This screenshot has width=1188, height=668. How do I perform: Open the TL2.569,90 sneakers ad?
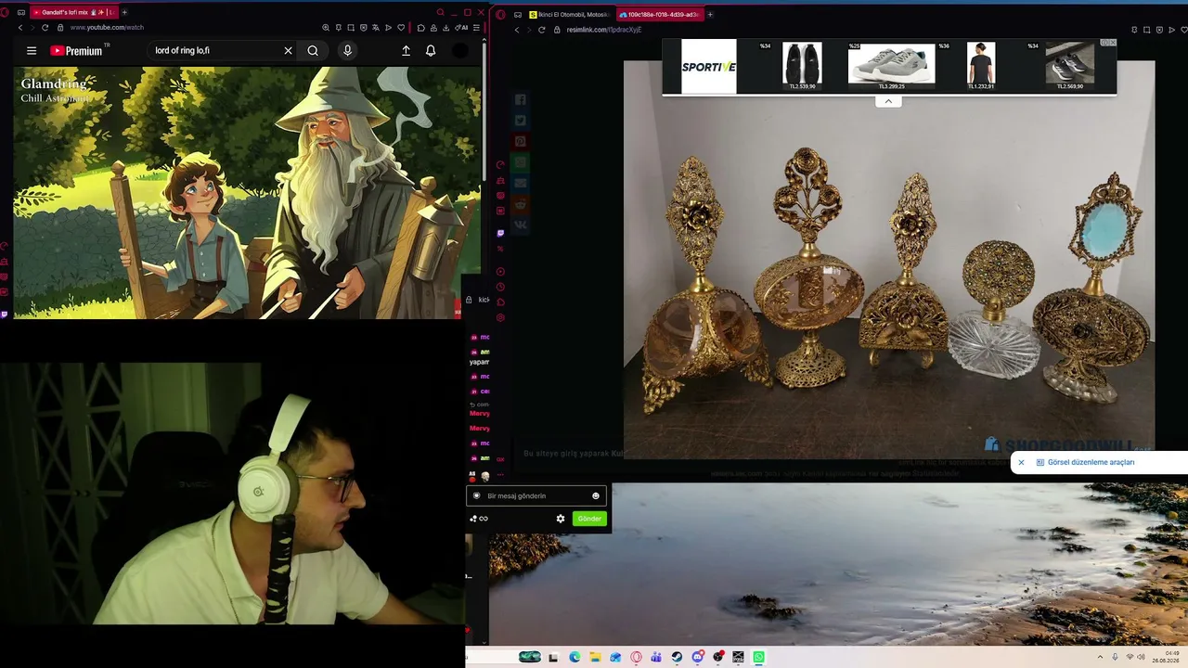[1070, 66]
